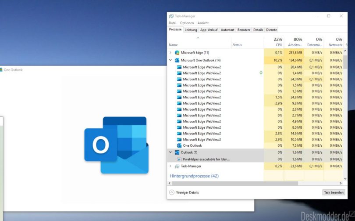The height and width of the screenshot is (221, 355).
Task: Expand the Task-Manager process group
Action: [170, 167]
